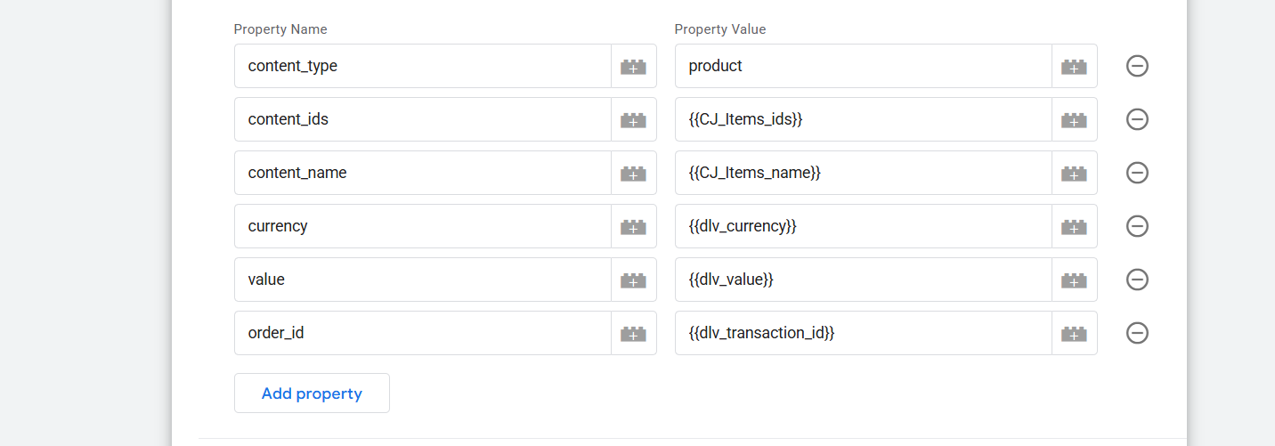1275x446 pixels.
Task: Open variable picker for dlv_transaction_id value
Action: coord(1074,333)
